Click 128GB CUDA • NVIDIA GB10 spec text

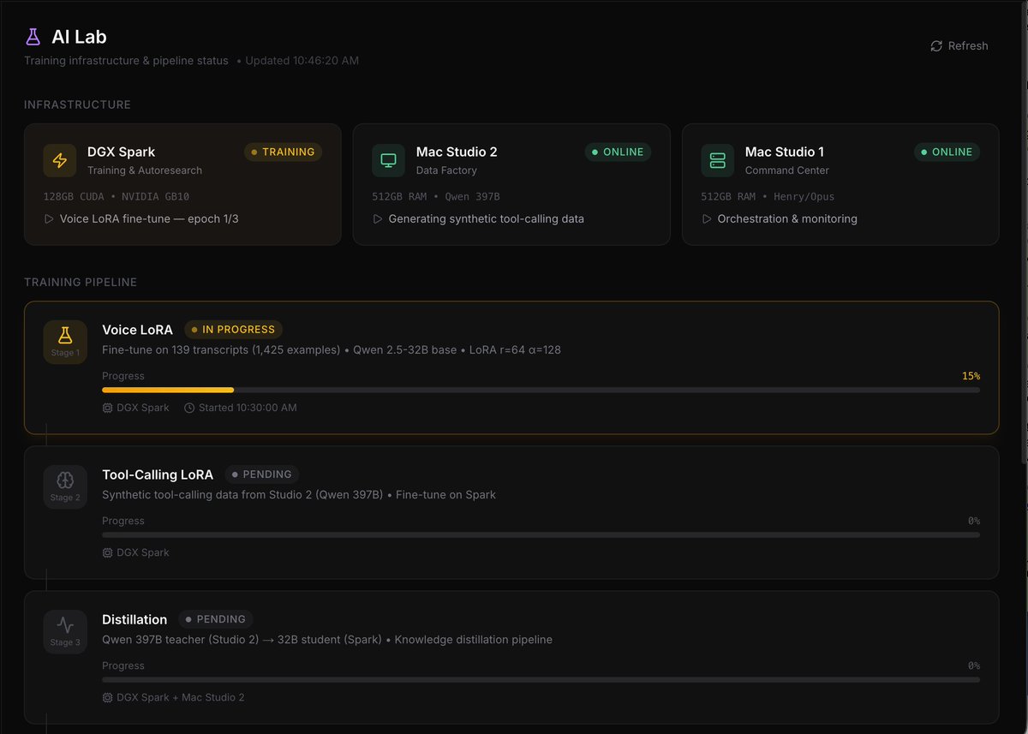pos(117,196)
